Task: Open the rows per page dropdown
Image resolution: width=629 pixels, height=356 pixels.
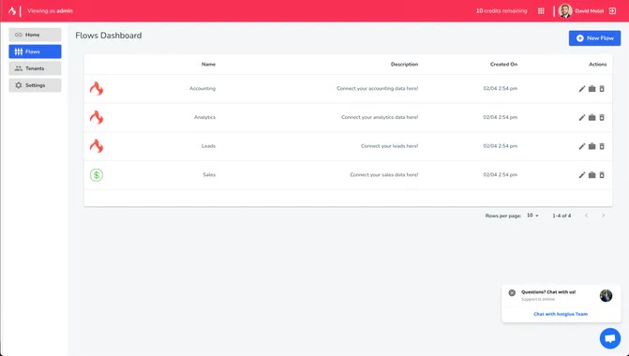Action: pyautogui.click(x=532, y=215)
